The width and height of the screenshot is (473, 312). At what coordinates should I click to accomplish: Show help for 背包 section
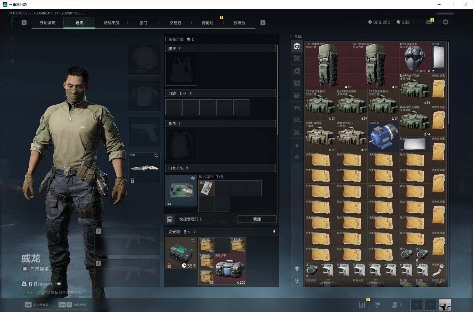tap(179, 124)
